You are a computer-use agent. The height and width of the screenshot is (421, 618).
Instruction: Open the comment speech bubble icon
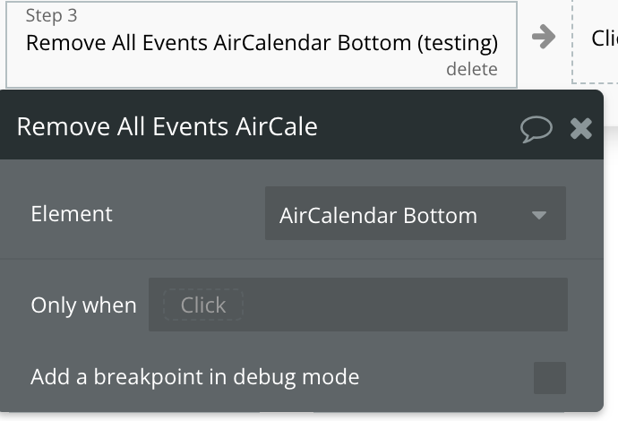click(x=536, y=129)
